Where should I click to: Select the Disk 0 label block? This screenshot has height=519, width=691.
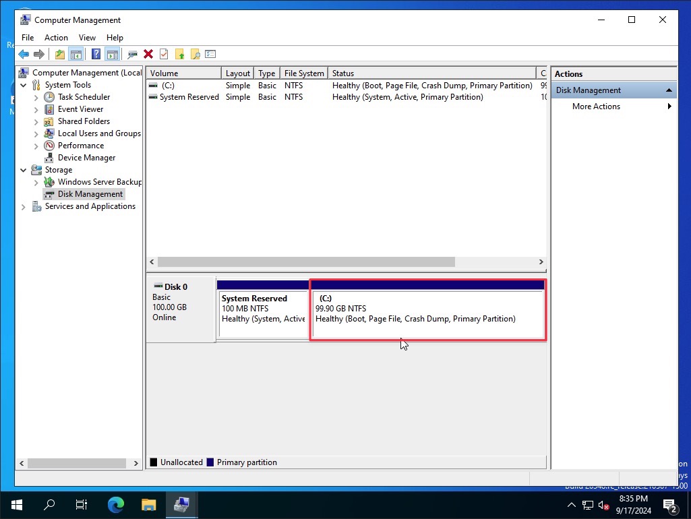[x=181, y=309]
